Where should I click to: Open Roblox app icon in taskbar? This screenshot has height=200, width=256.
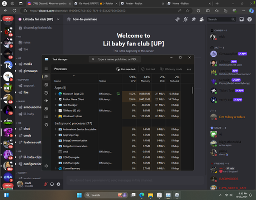[177, 195]
